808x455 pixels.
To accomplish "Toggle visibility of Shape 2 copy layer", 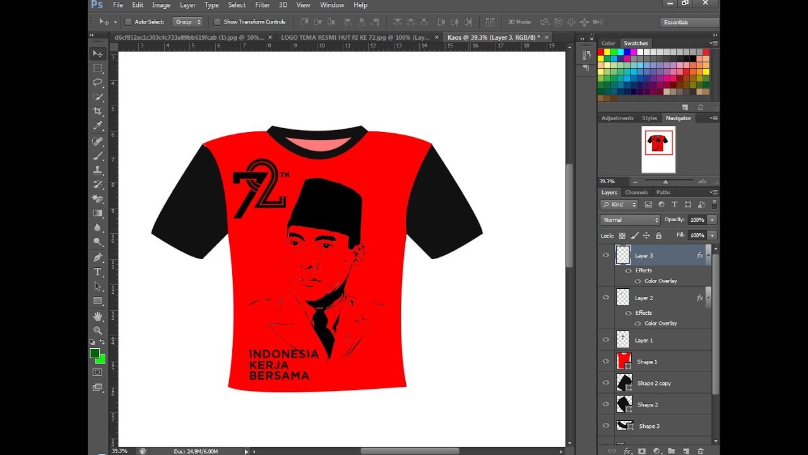I will click(x=606, y=383).
